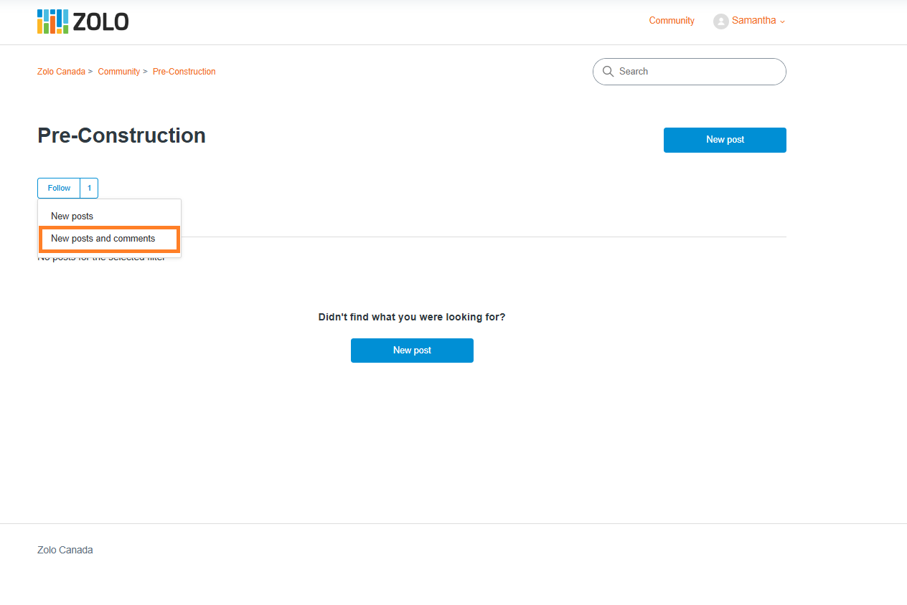This screenshot has height=605, width=907.
Task: Open the Samantha user name menu
Action: click(753, 21)
